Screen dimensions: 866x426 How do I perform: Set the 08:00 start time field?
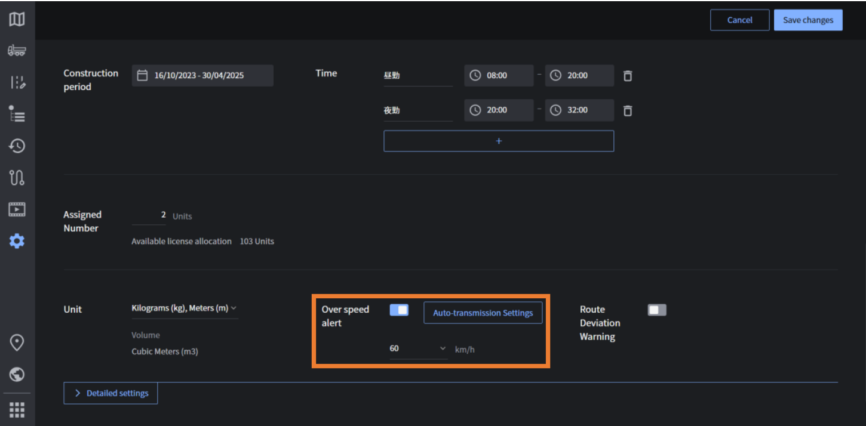499,76
